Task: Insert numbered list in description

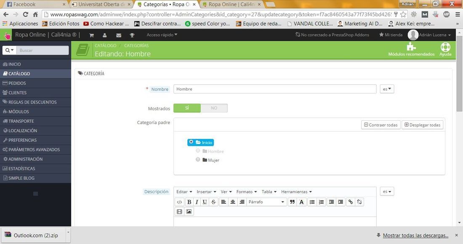Action: click(x=321, y=202)
